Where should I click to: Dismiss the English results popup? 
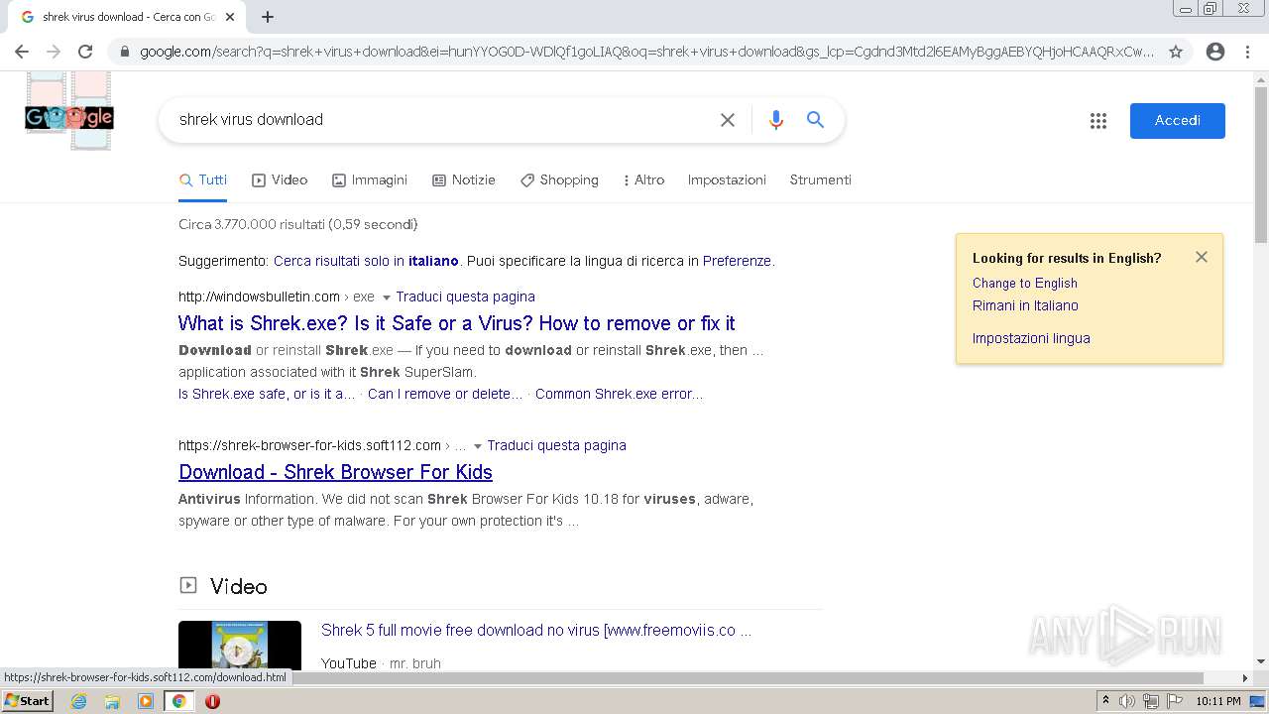click(x=1202, y=257)
